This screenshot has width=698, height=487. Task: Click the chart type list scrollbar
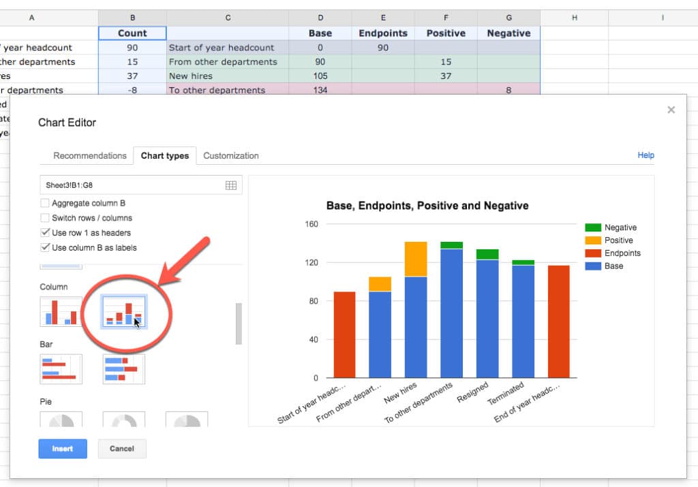click(x=238, y=325)
